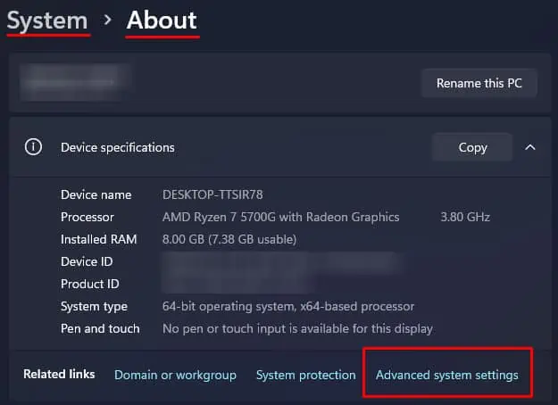Click the breadcrumb chevron after System

click(107, 20)
